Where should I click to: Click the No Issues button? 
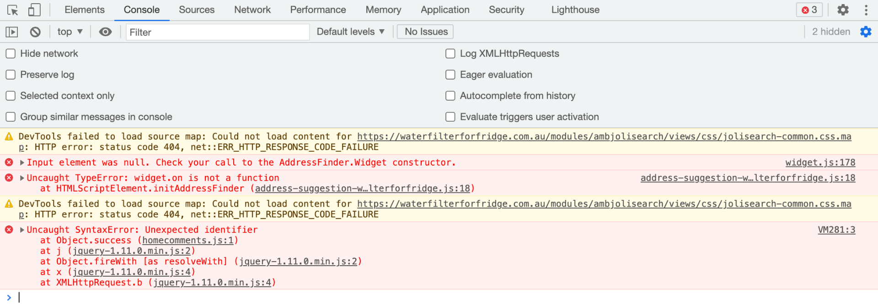426,32
